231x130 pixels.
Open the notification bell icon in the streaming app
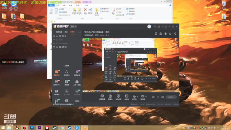[170, 34]
